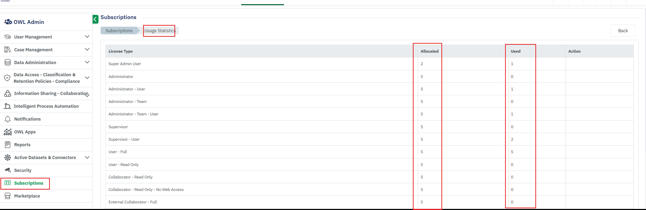
Task: Collapse sidebar with green arrow button
Action: pos(95,19)
